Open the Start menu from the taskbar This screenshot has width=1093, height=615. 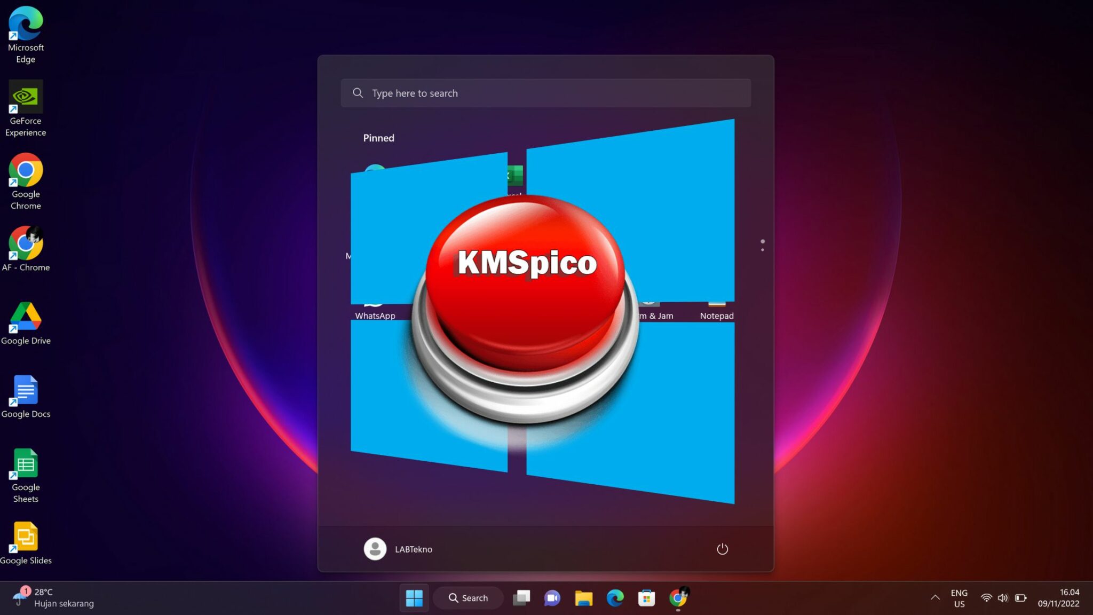pyautogui.click(x=415, y=598)
